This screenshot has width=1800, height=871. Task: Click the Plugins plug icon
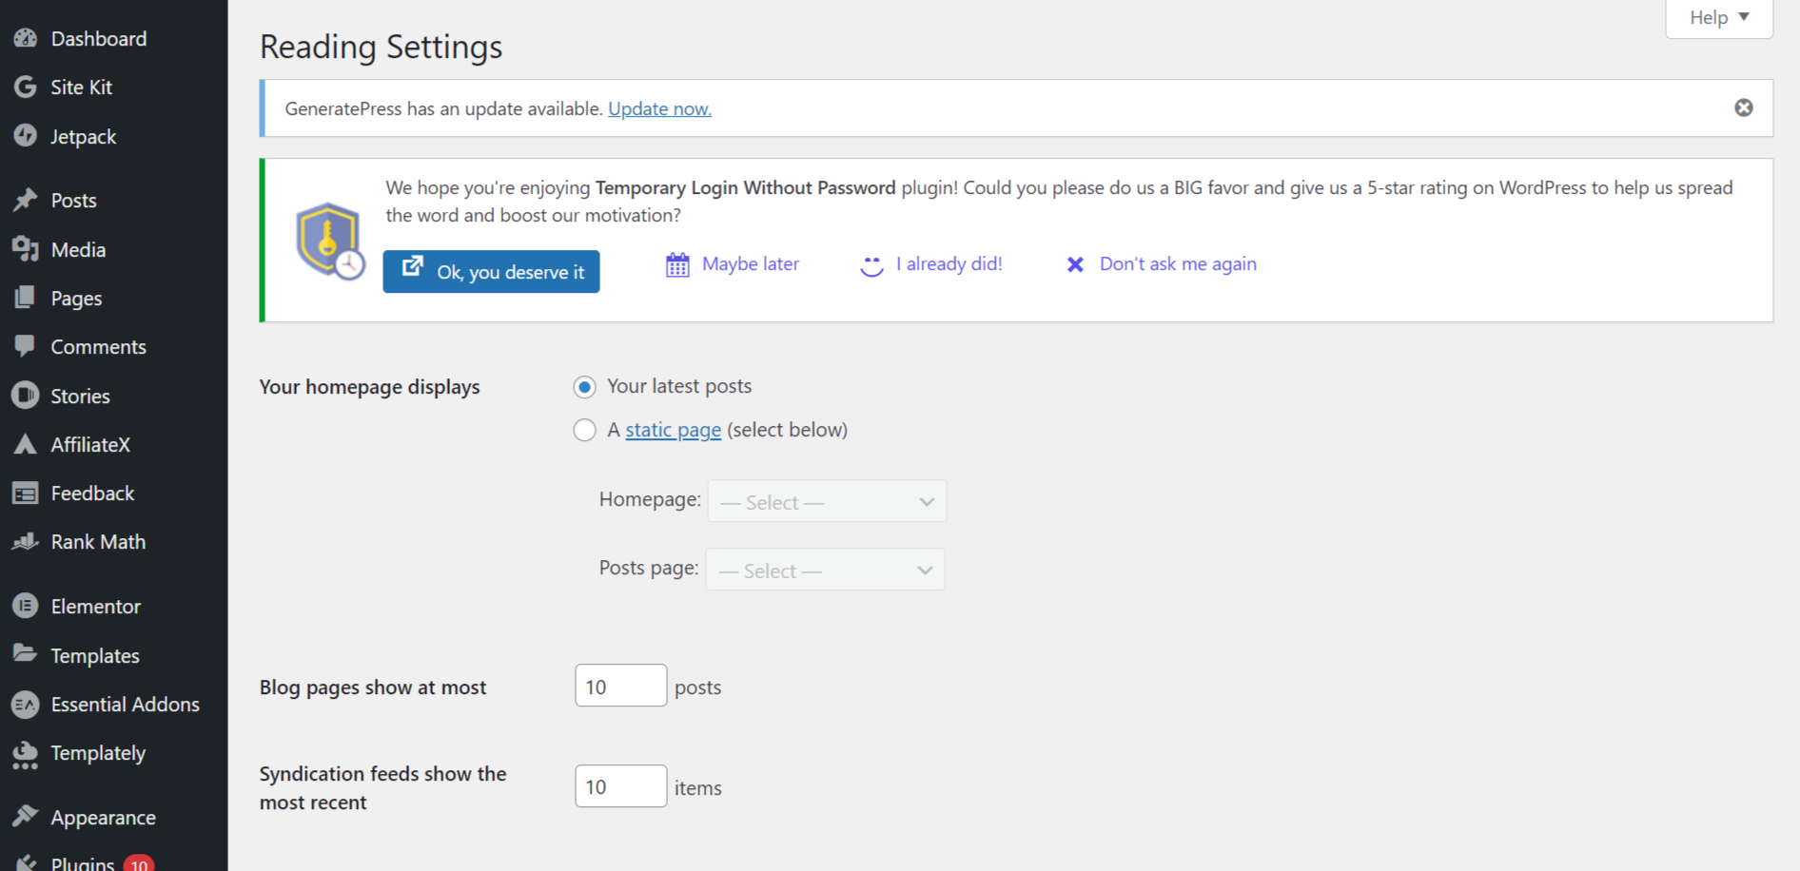[x=26, y=863]
